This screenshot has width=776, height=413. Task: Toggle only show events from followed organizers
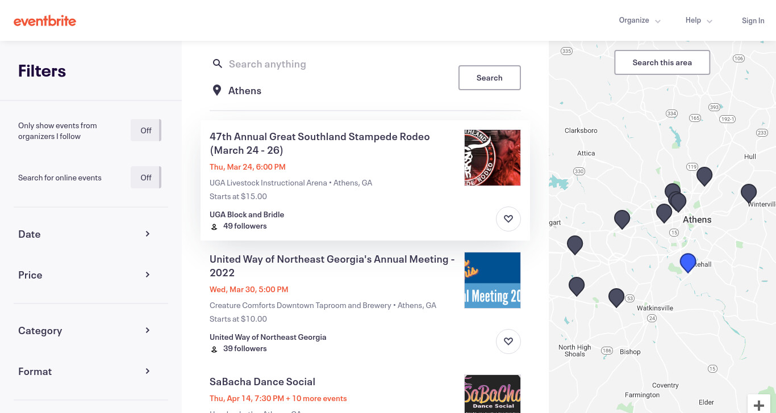146,130
